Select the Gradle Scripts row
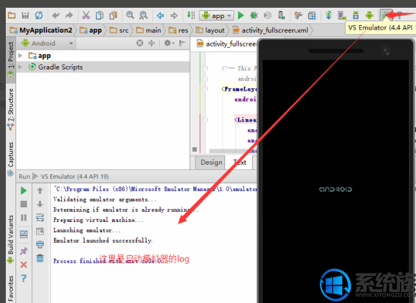 103,67
